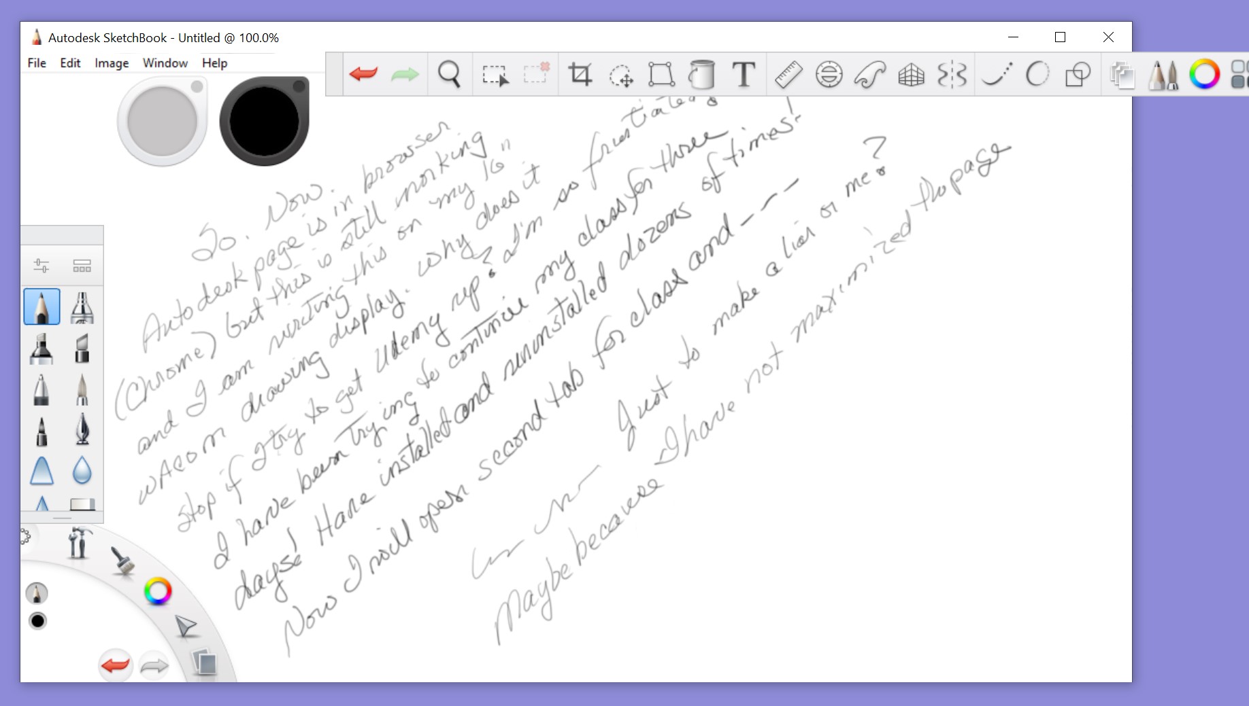Click the black Color Puck
This screenshot has width=1249, height=706.
pyautogui.click(x=264, y=122)
